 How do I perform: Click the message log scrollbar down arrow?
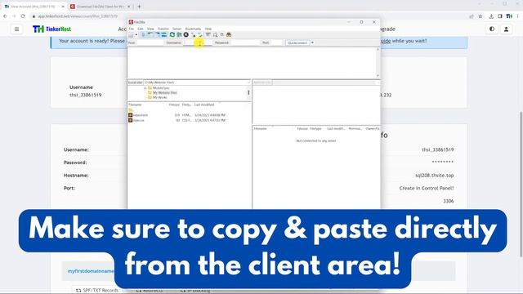click(378, 76)
